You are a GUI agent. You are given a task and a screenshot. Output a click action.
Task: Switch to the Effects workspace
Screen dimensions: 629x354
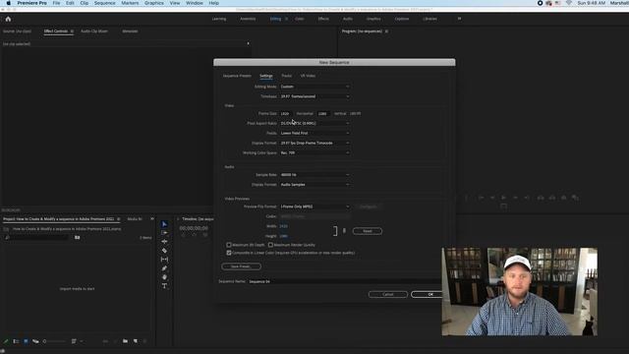[323, 19]
